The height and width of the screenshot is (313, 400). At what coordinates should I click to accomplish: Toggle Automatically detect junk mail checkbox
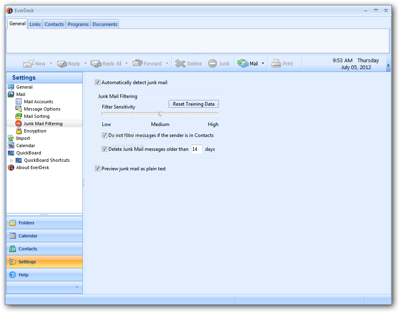97,83
